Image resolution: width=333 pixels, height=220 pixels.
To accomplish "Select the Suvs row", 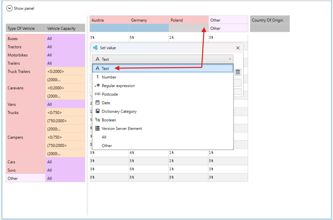I will tap(26, 170).
